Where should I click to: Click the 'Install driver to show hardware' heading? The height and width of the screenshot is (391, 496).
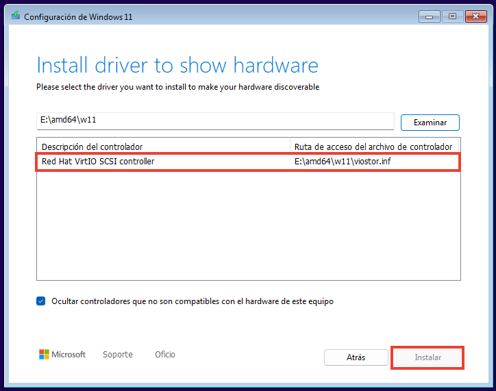tap(177, 65)
